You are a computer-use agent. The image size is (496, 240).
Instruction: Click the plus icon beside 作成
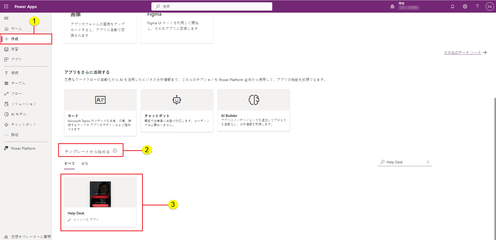click(6, 39)
